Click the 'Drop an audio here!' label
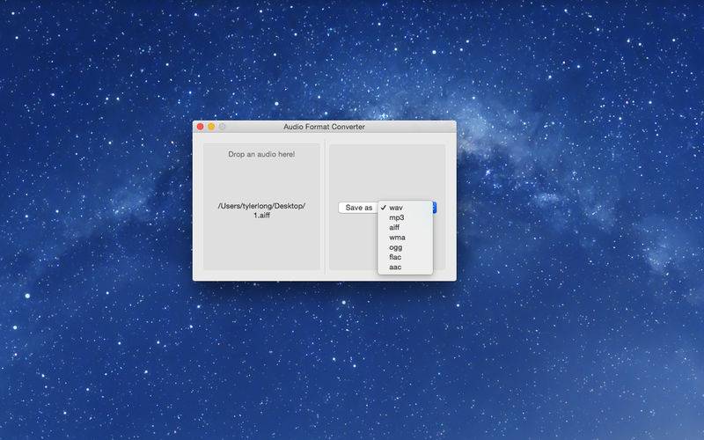This screenshot has width=704, height=440. tap(261, 154)
